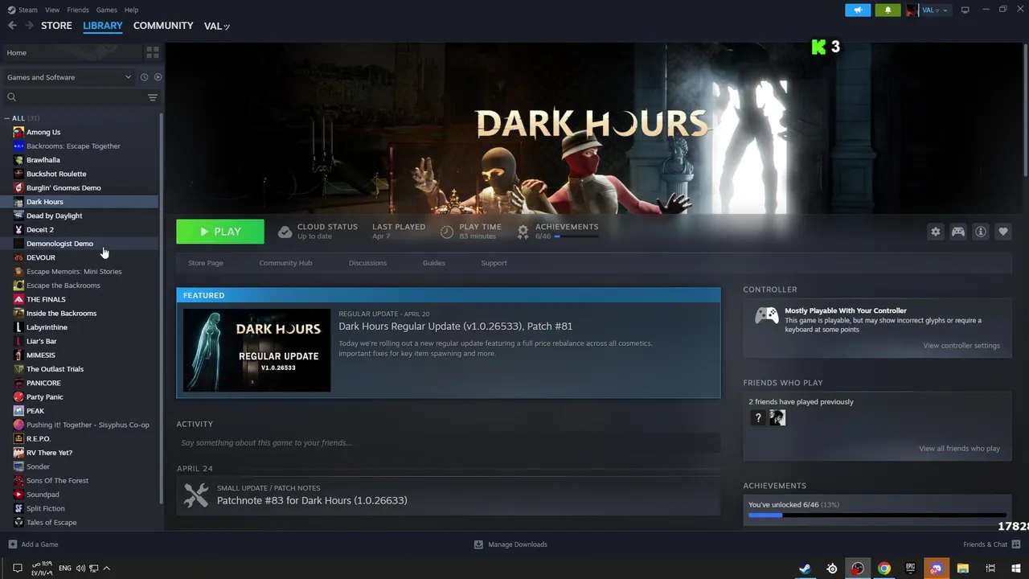This screenshot has width=1029, height=579.
Task: Select Liar's Bar in library
Action: tap(80, 341)
